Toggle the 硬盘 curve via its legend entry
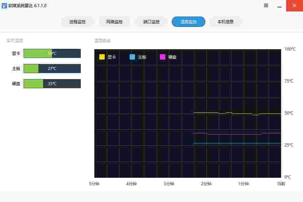 point(172,57)
